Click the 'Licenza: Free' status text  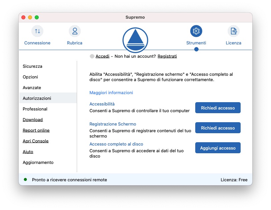[234, 180]
